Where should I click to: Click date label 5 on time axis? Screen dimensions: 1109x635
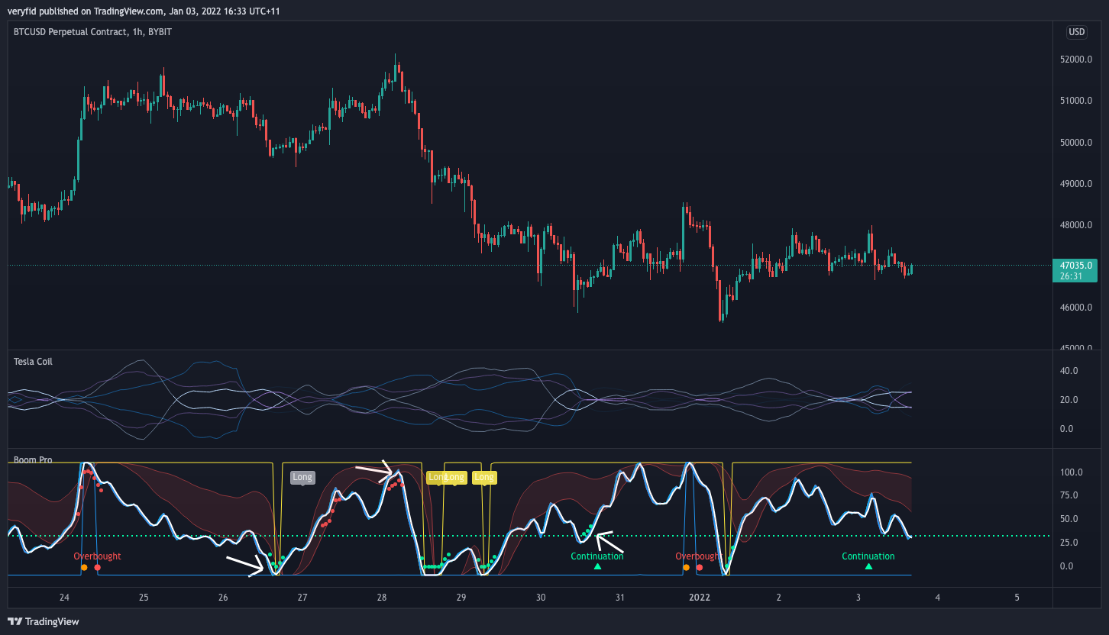coord(1017,598)
